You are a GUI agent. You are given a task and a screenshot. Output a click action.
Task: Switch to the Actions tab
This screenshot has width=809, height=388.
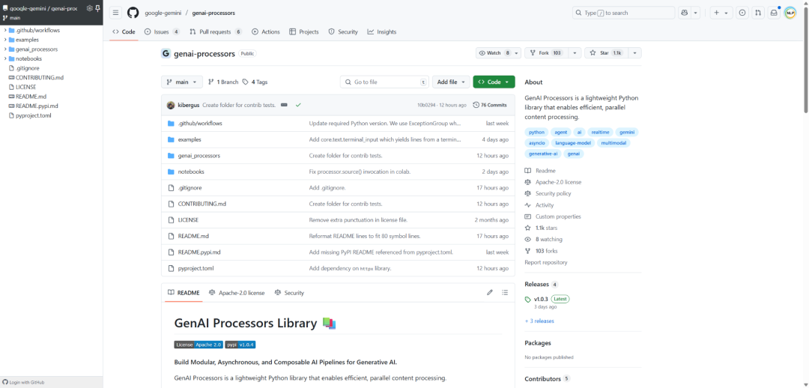266,32
